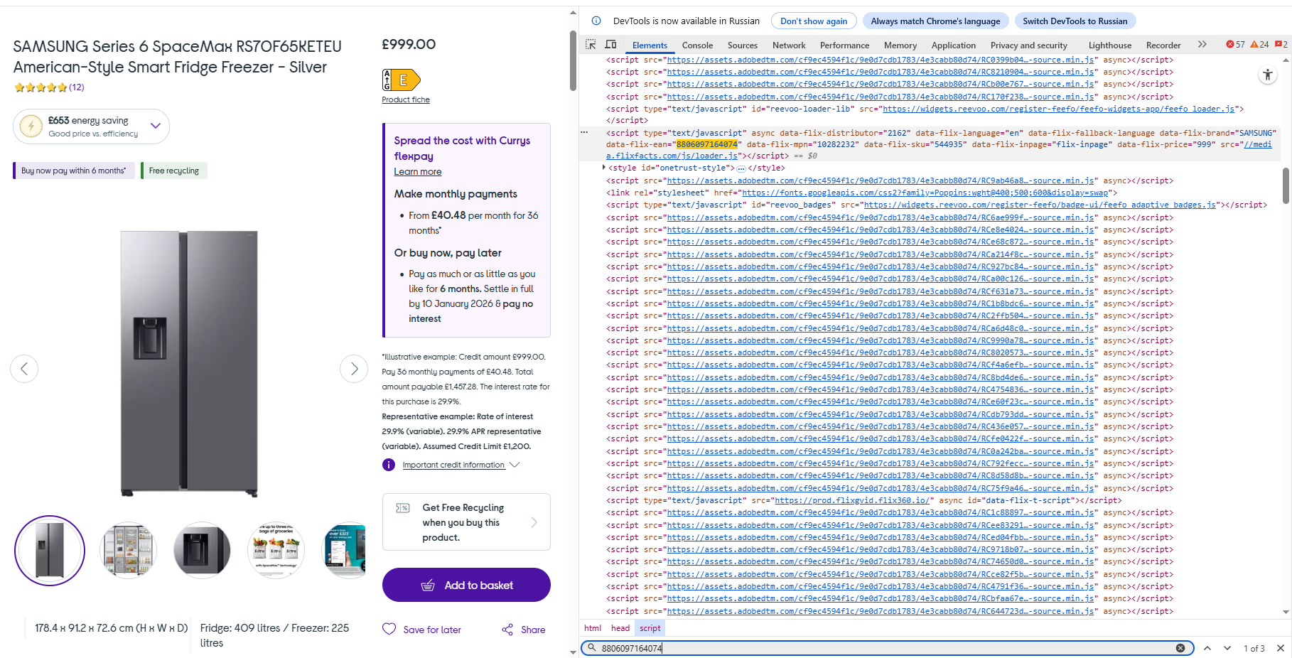Open the more DevTools tabs chevron
The image size is (1292, 658).
coord(1202,44)
